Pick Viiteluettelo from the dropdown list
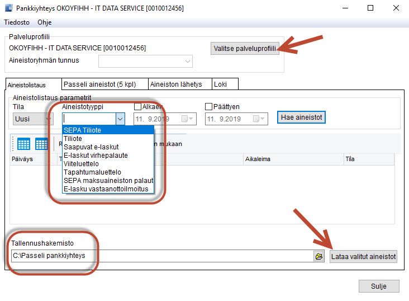 (x=81, y=164)
